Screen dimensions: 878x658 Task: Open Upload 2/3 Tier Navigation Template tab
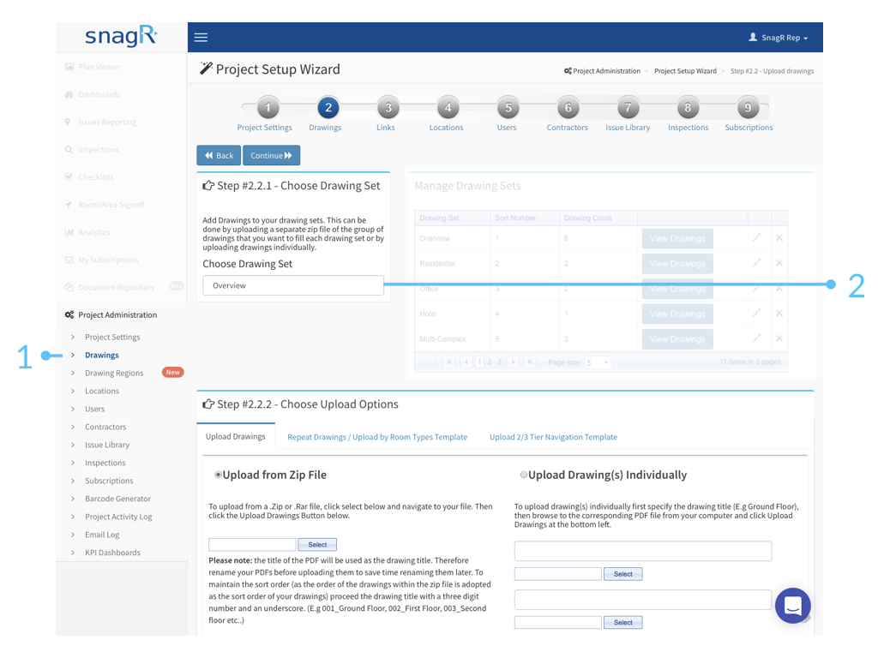pyautogui.click(x=553, y=437)
